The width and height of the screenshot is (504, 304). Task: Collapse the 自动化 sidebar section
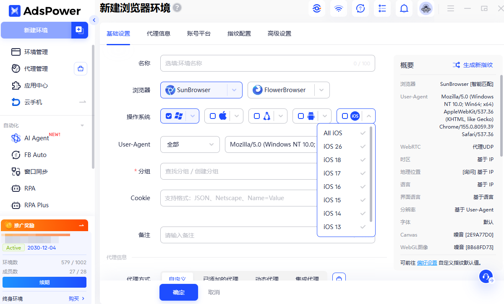tap(82, 126)
